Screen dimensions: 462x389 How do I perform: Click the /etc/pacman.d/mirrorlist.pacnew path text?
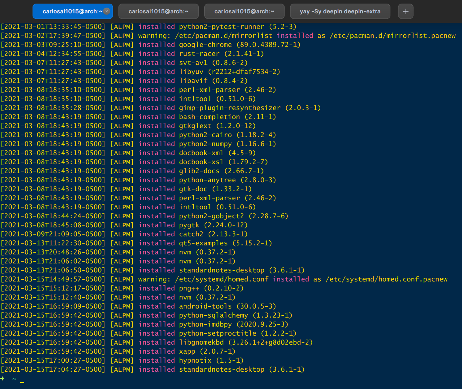[393, 36]
